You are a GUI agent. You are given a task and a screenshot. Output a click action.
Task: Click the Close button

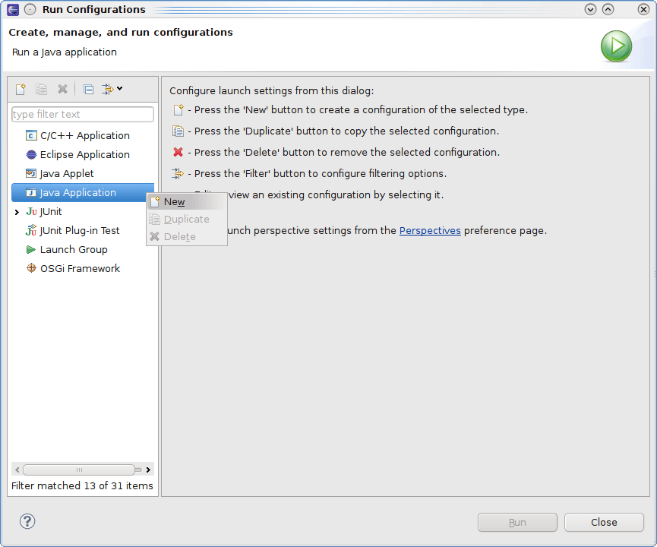[x=604, y=522]
